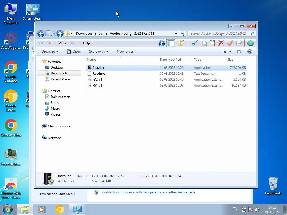Open the File menu
The width and height of the screenshot is (287, 215).
42,43
